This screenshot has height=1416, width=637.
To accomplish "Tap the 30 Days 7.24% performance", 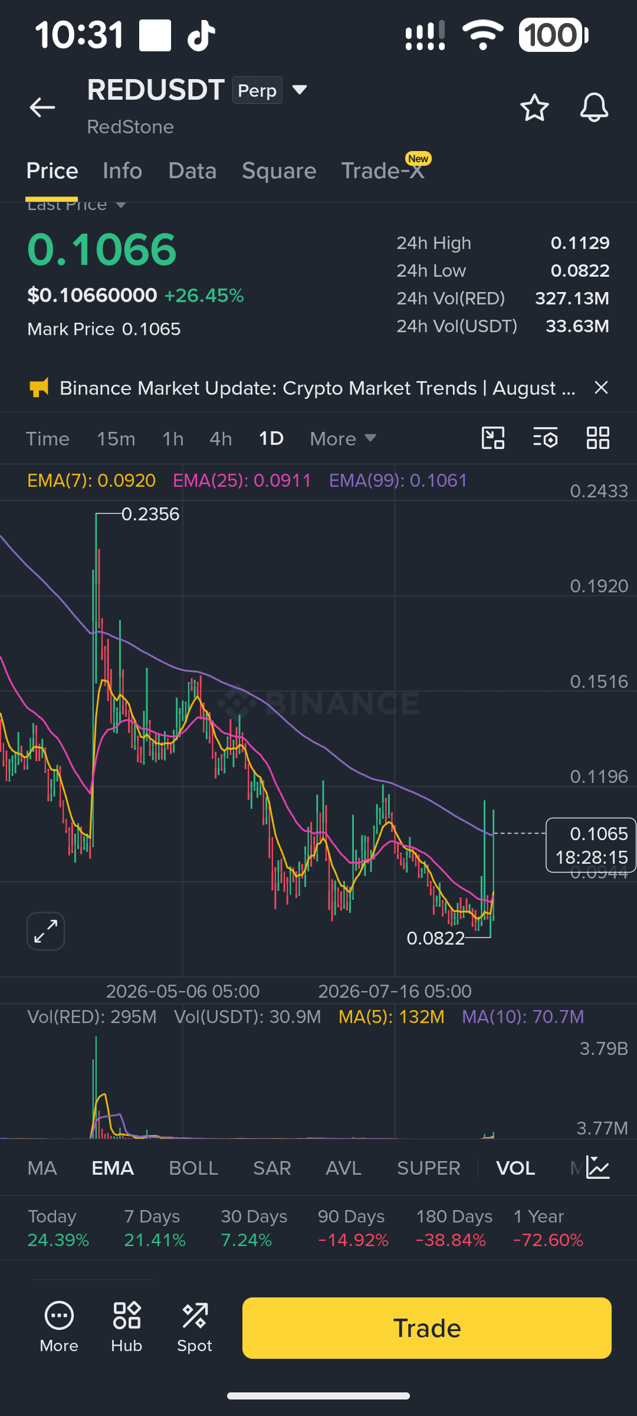I will tap(254, 1228).
